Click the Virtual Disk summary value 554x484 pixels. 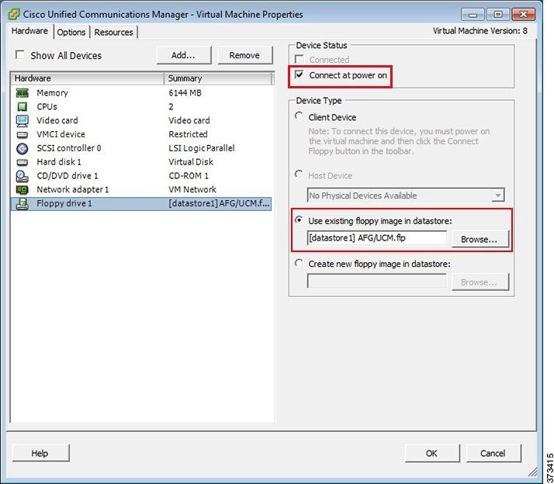[191, 162]
